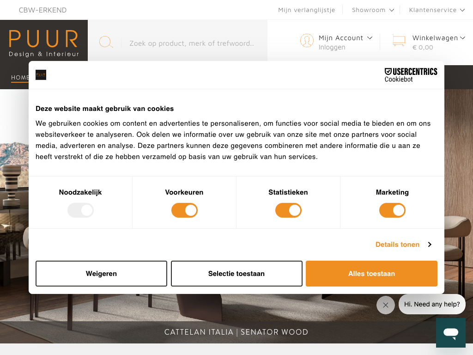Click the Usercentrics Cookiebot logo

pos(411,75)
